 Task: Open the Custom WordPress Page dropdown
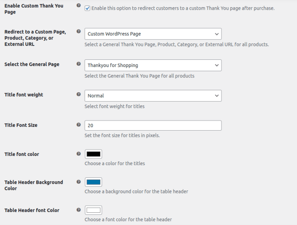(153, 34)
